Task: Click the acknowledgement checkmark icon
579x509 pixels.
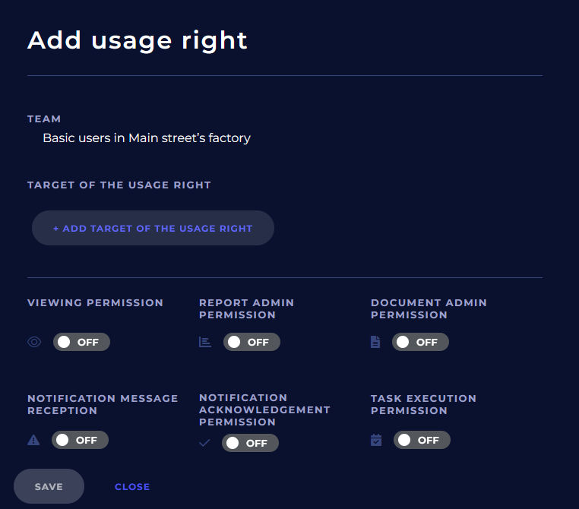Action: coord(204,443)
